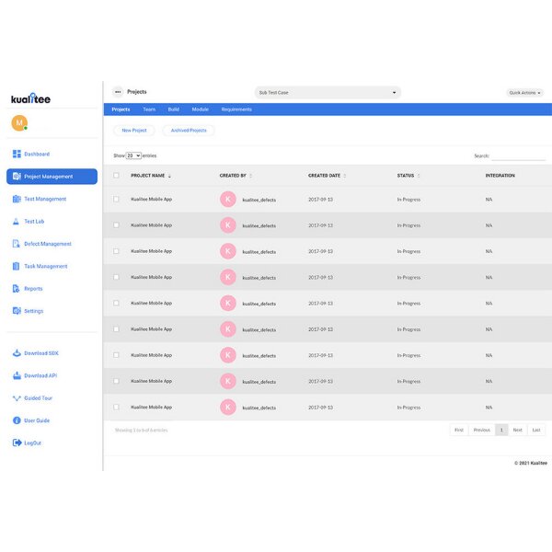The image size is (552, 552).
Task: Click the Task Management icon
Action: 16,266
